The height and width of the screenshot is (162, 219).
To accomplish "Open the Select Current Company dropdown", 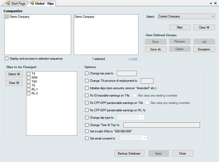I will pos(187,16).
